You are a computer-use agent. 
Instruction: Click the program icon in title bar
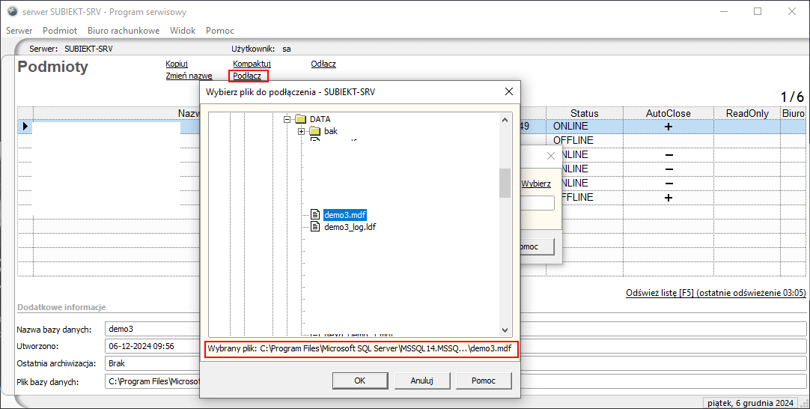(x=13, y=11)
